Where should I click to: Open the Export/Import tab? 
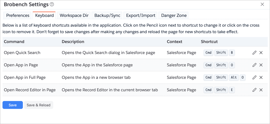click(x=141, y=15)
